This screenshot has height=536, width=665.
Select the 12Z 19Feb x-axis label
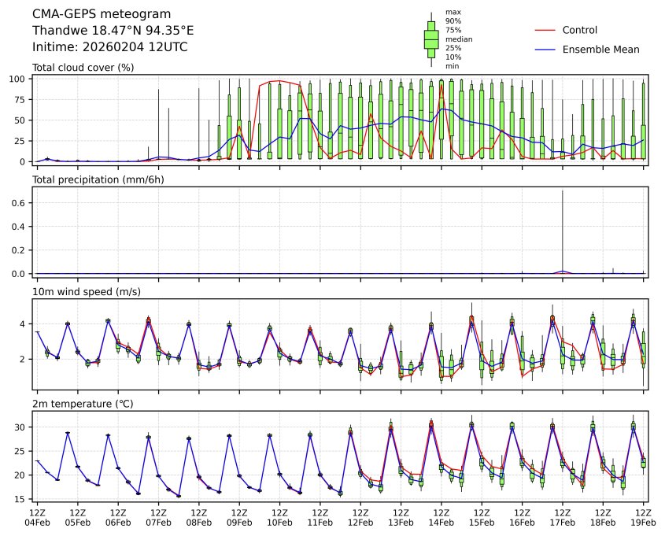click(x=643, y=517)
